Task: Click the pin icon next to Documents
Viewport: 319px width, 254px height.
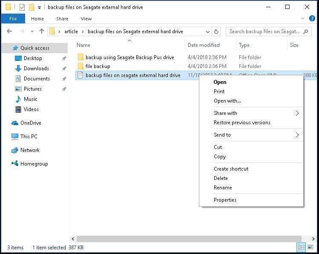Action: point(64,79)
